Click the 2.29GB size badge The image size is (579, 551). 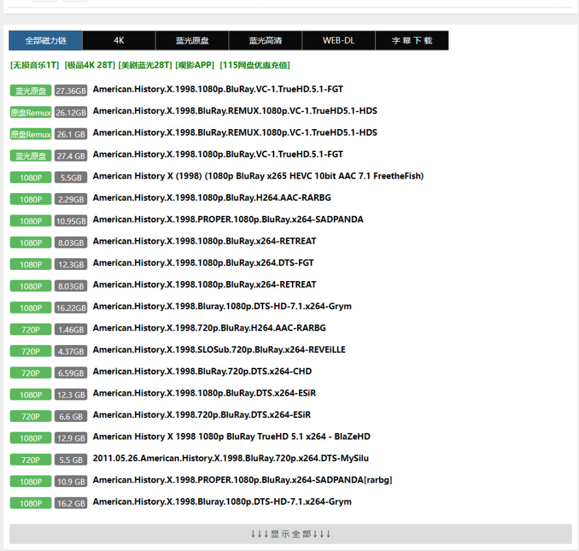(x=71, y=200)
